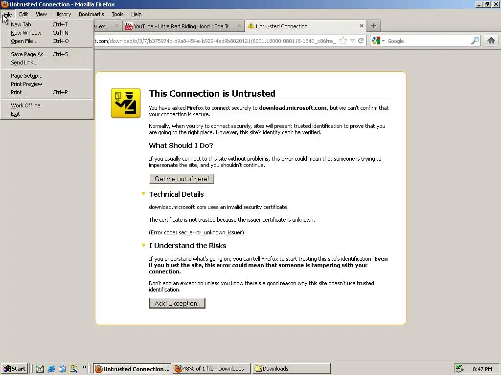Click the Home toolbar icon
The image size is (501, 375).
pyautogui.click(x=491, y=41)
